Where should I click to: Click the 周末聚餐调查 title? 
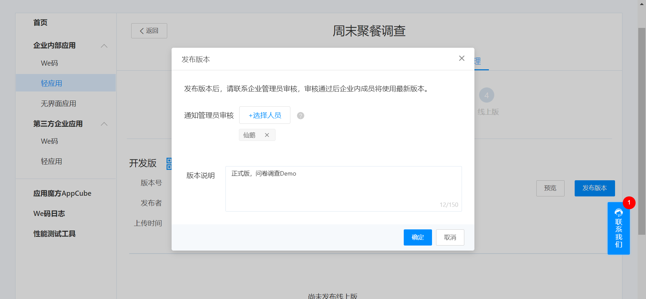coord(369,31)
